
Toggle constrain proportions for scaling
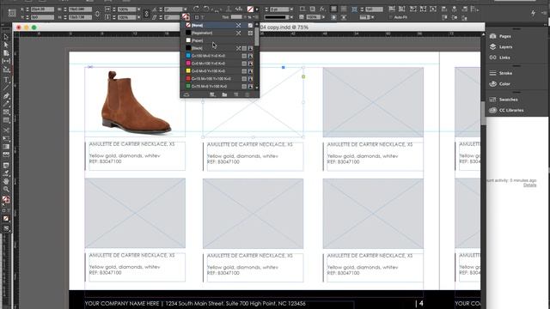(146, 14)
